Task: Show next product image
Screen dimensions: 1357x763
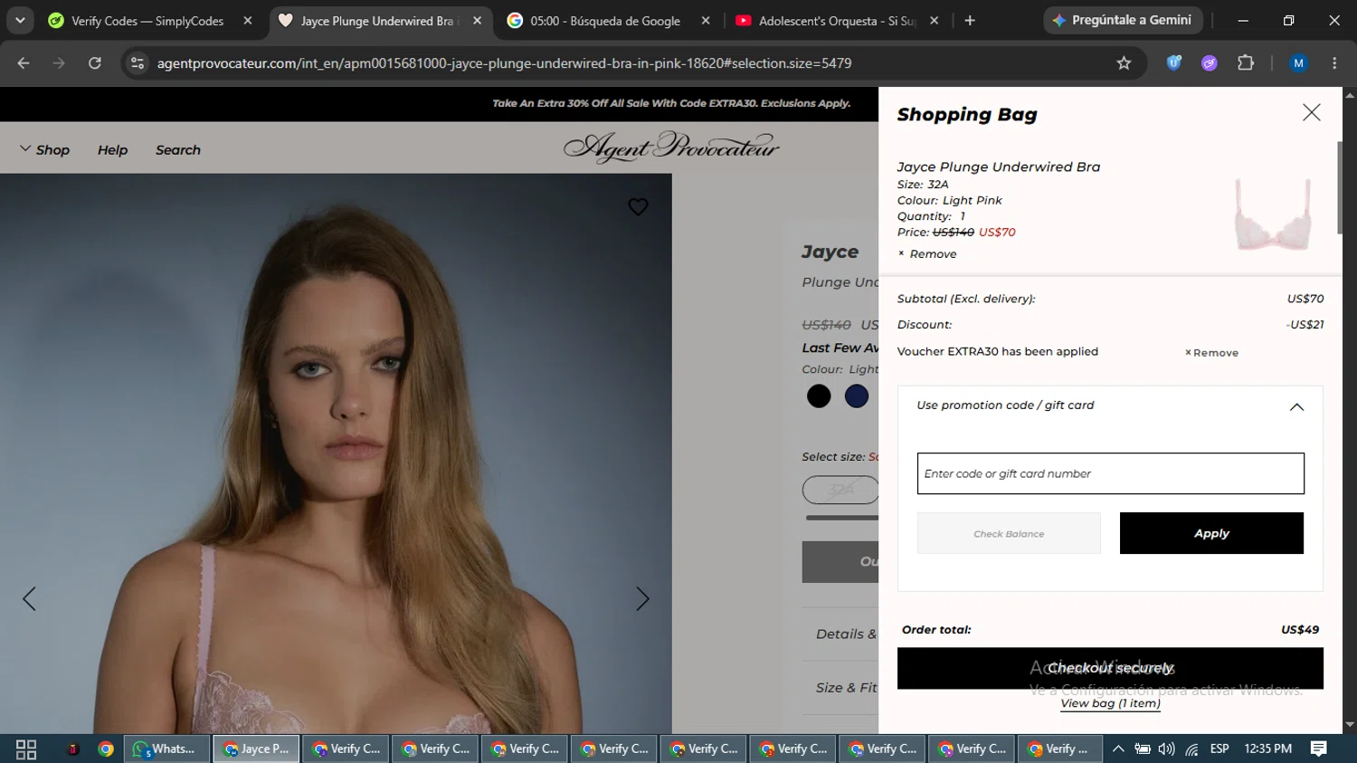Action: (x=642, y=598)
